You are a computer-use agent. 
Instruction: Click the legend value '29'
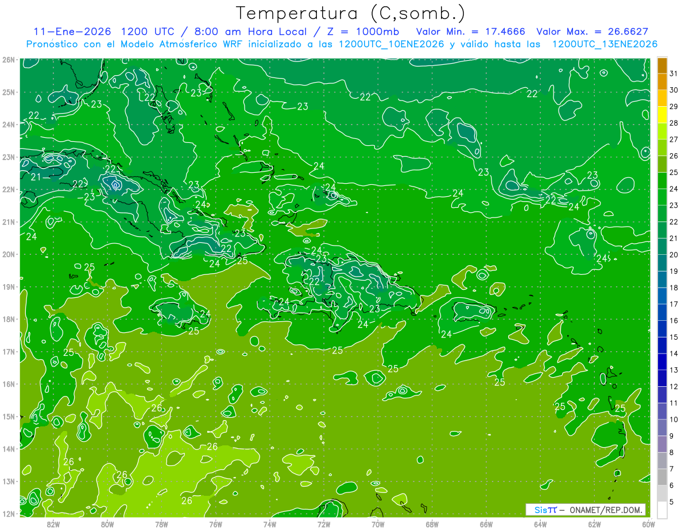pyautogui.click(x=674, y=107)
